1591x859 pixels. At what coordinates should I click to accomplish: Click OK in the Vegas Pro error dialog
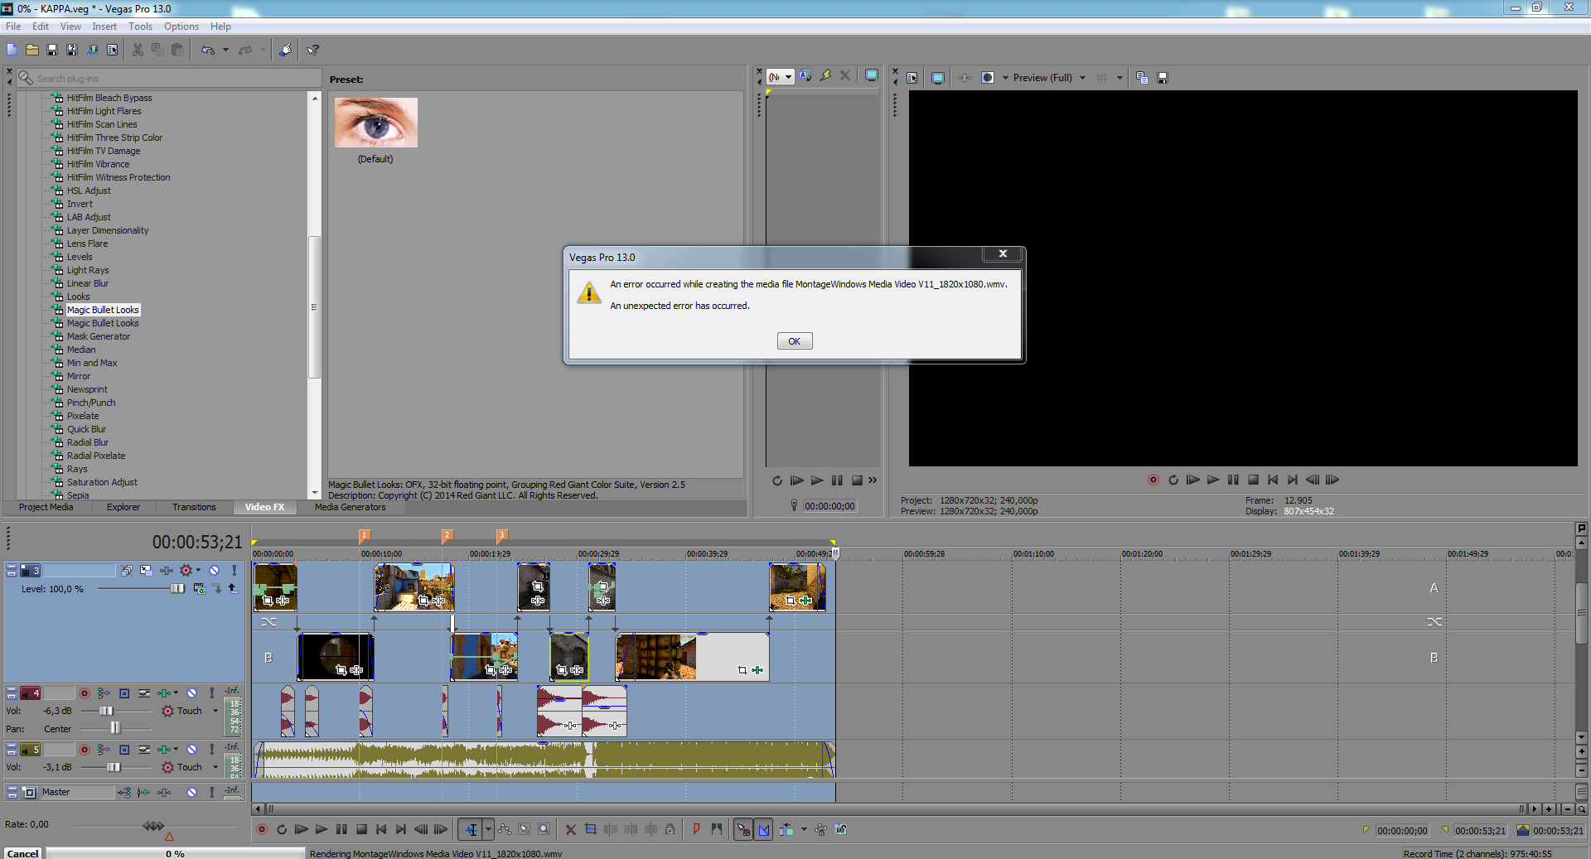pos(794,341)
